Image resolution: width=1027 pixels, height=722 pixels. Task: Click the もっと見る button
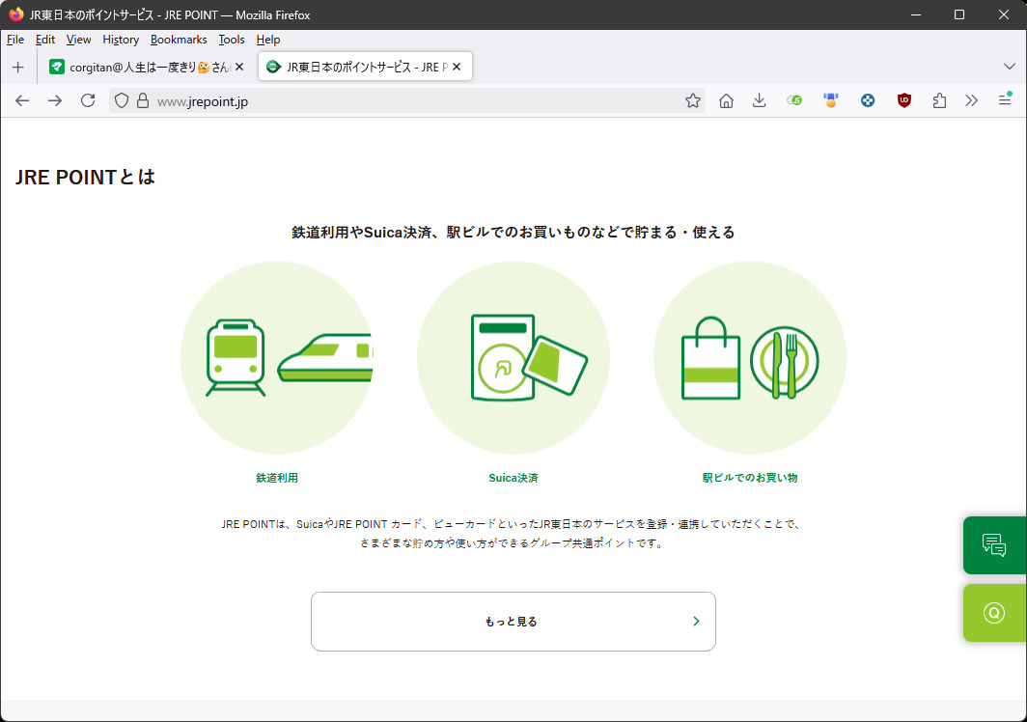click(513, 622)
